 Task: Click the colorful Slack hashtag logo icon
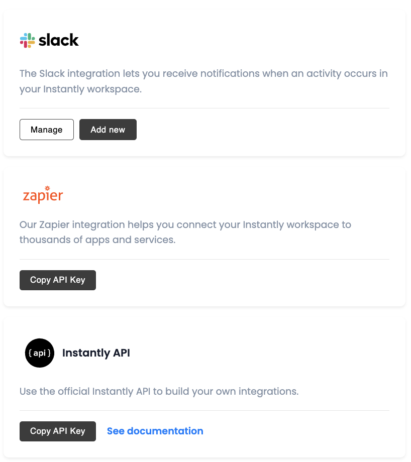28,40
